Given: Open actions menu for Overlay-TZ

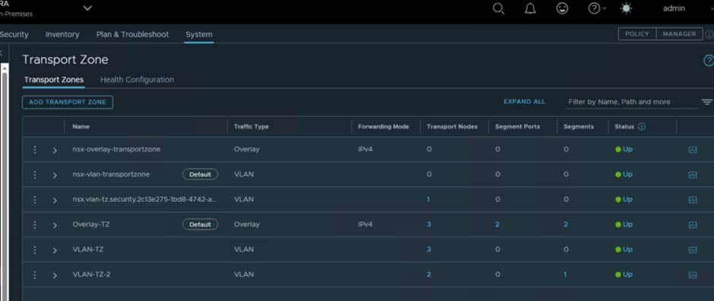Looking at the screenshot, I should (x=35, y=224).
